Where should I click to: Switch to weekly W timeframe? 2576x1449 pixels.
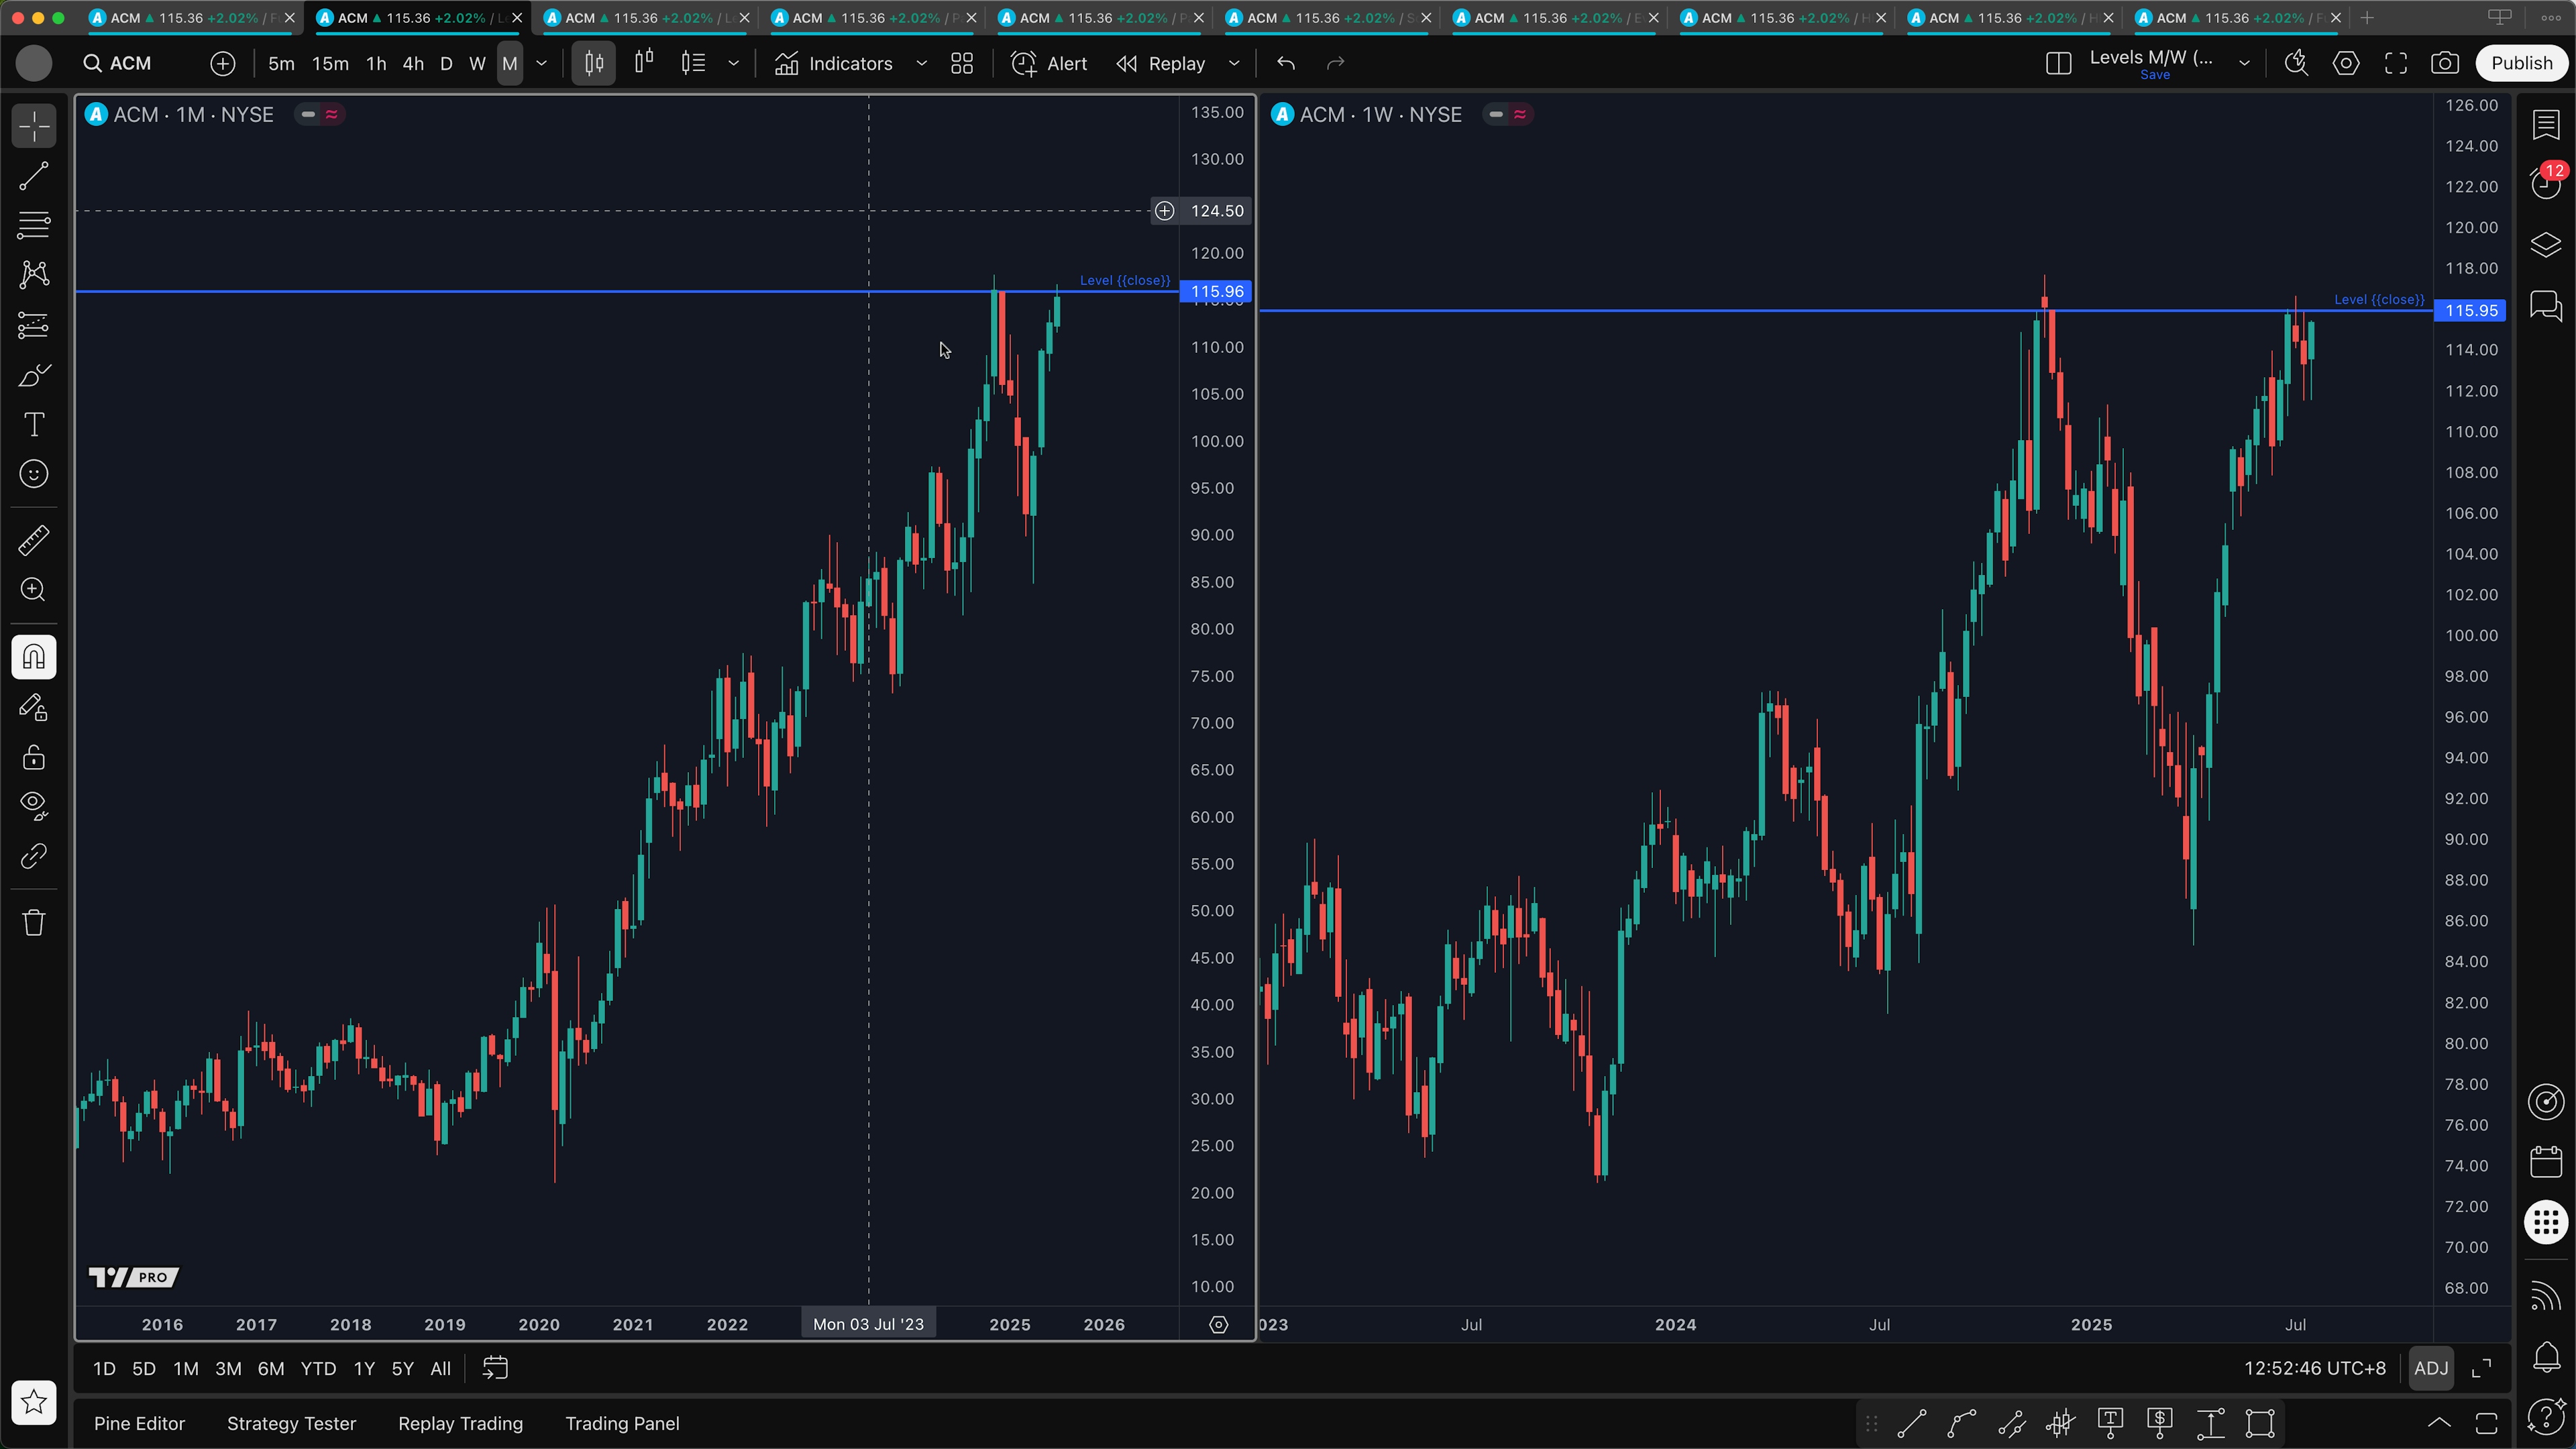[477, 64]
